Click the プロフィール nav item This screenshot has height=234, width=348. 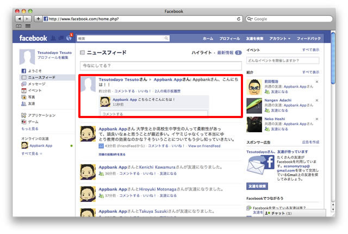click(229, 39)
